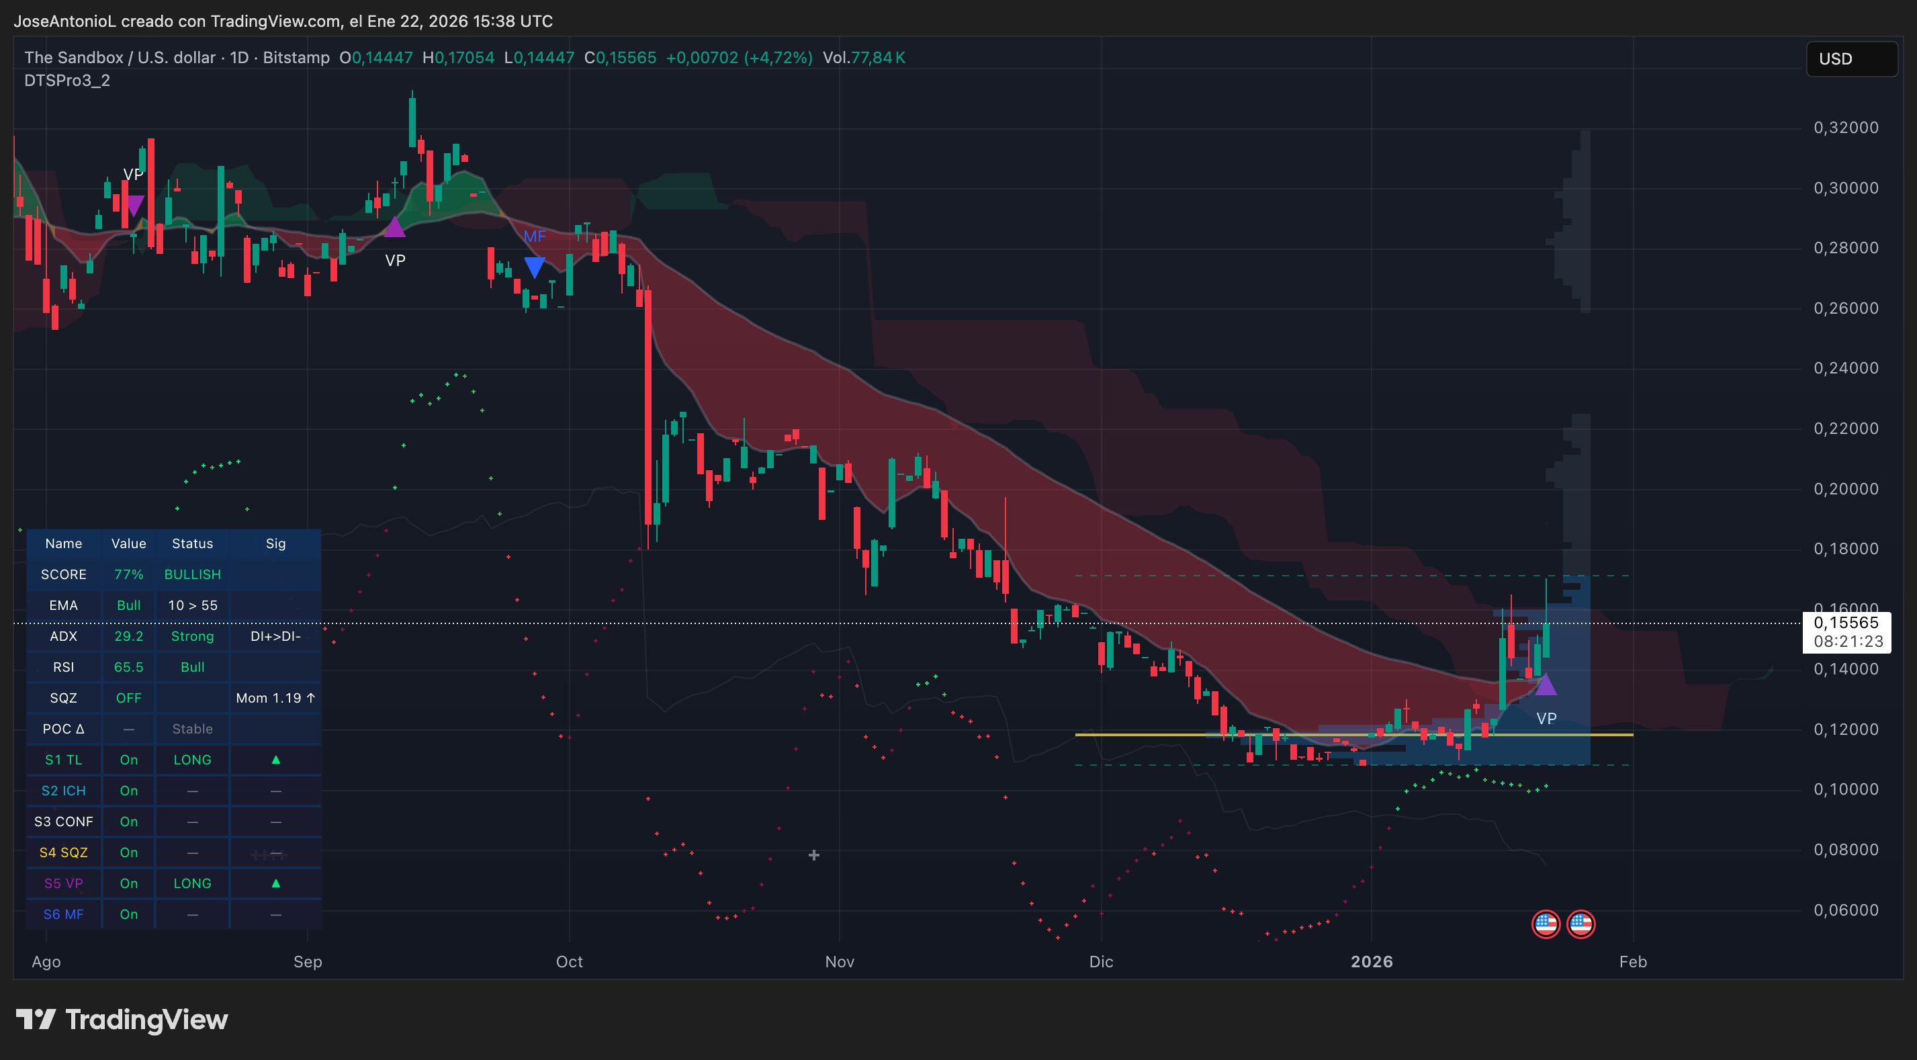Click the Nov label on the time axis
Image resolution: width=1917 pixels, height=1060 pixels.
pos(840,962)
